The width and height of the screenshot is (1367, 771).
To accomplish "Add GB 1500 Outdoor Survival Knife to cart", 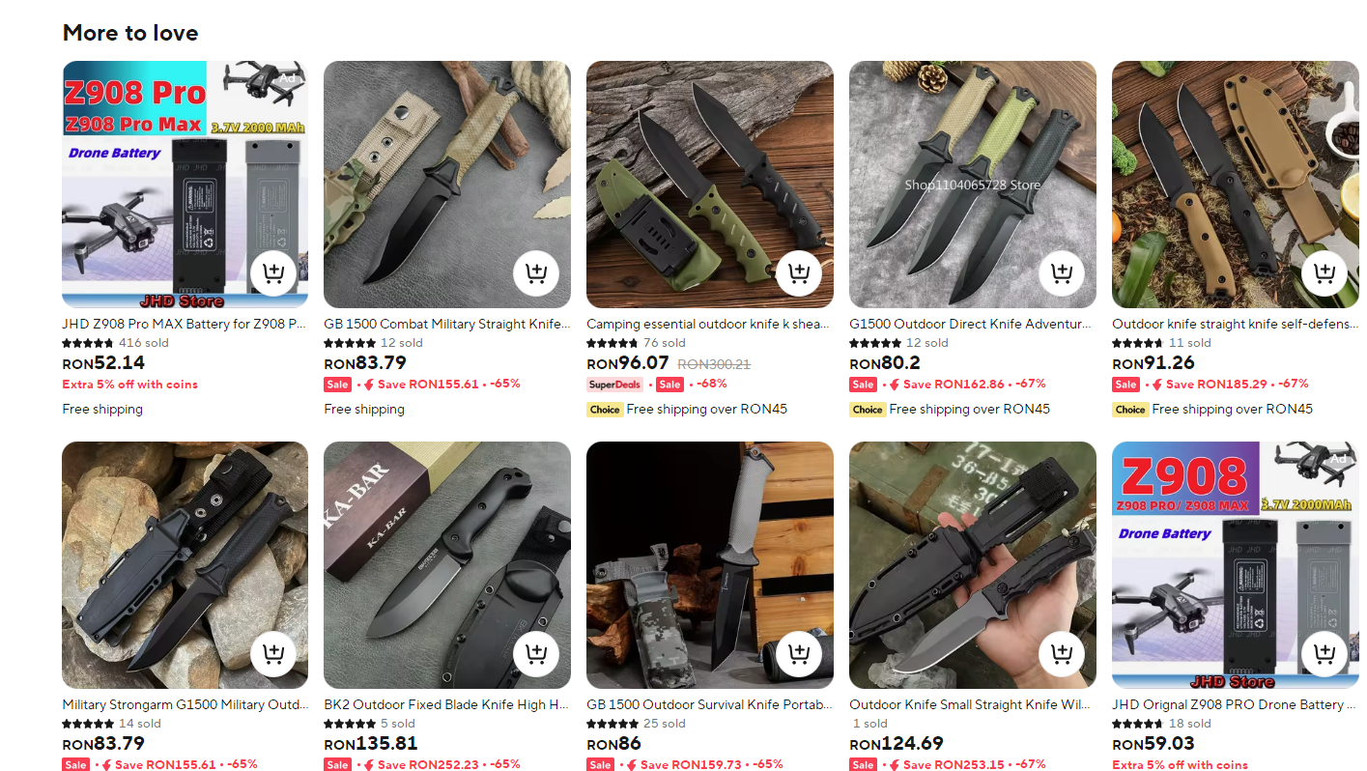I will 799,654.
